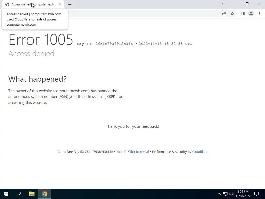The width and height of the screenshot is (265, 199).
Task: Show hidden system tray icons
Action: (x=219, y=194)
